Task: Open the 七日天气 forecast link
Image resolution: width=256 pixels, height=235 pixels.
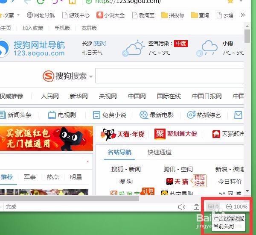Action: (x=92, y=53)
